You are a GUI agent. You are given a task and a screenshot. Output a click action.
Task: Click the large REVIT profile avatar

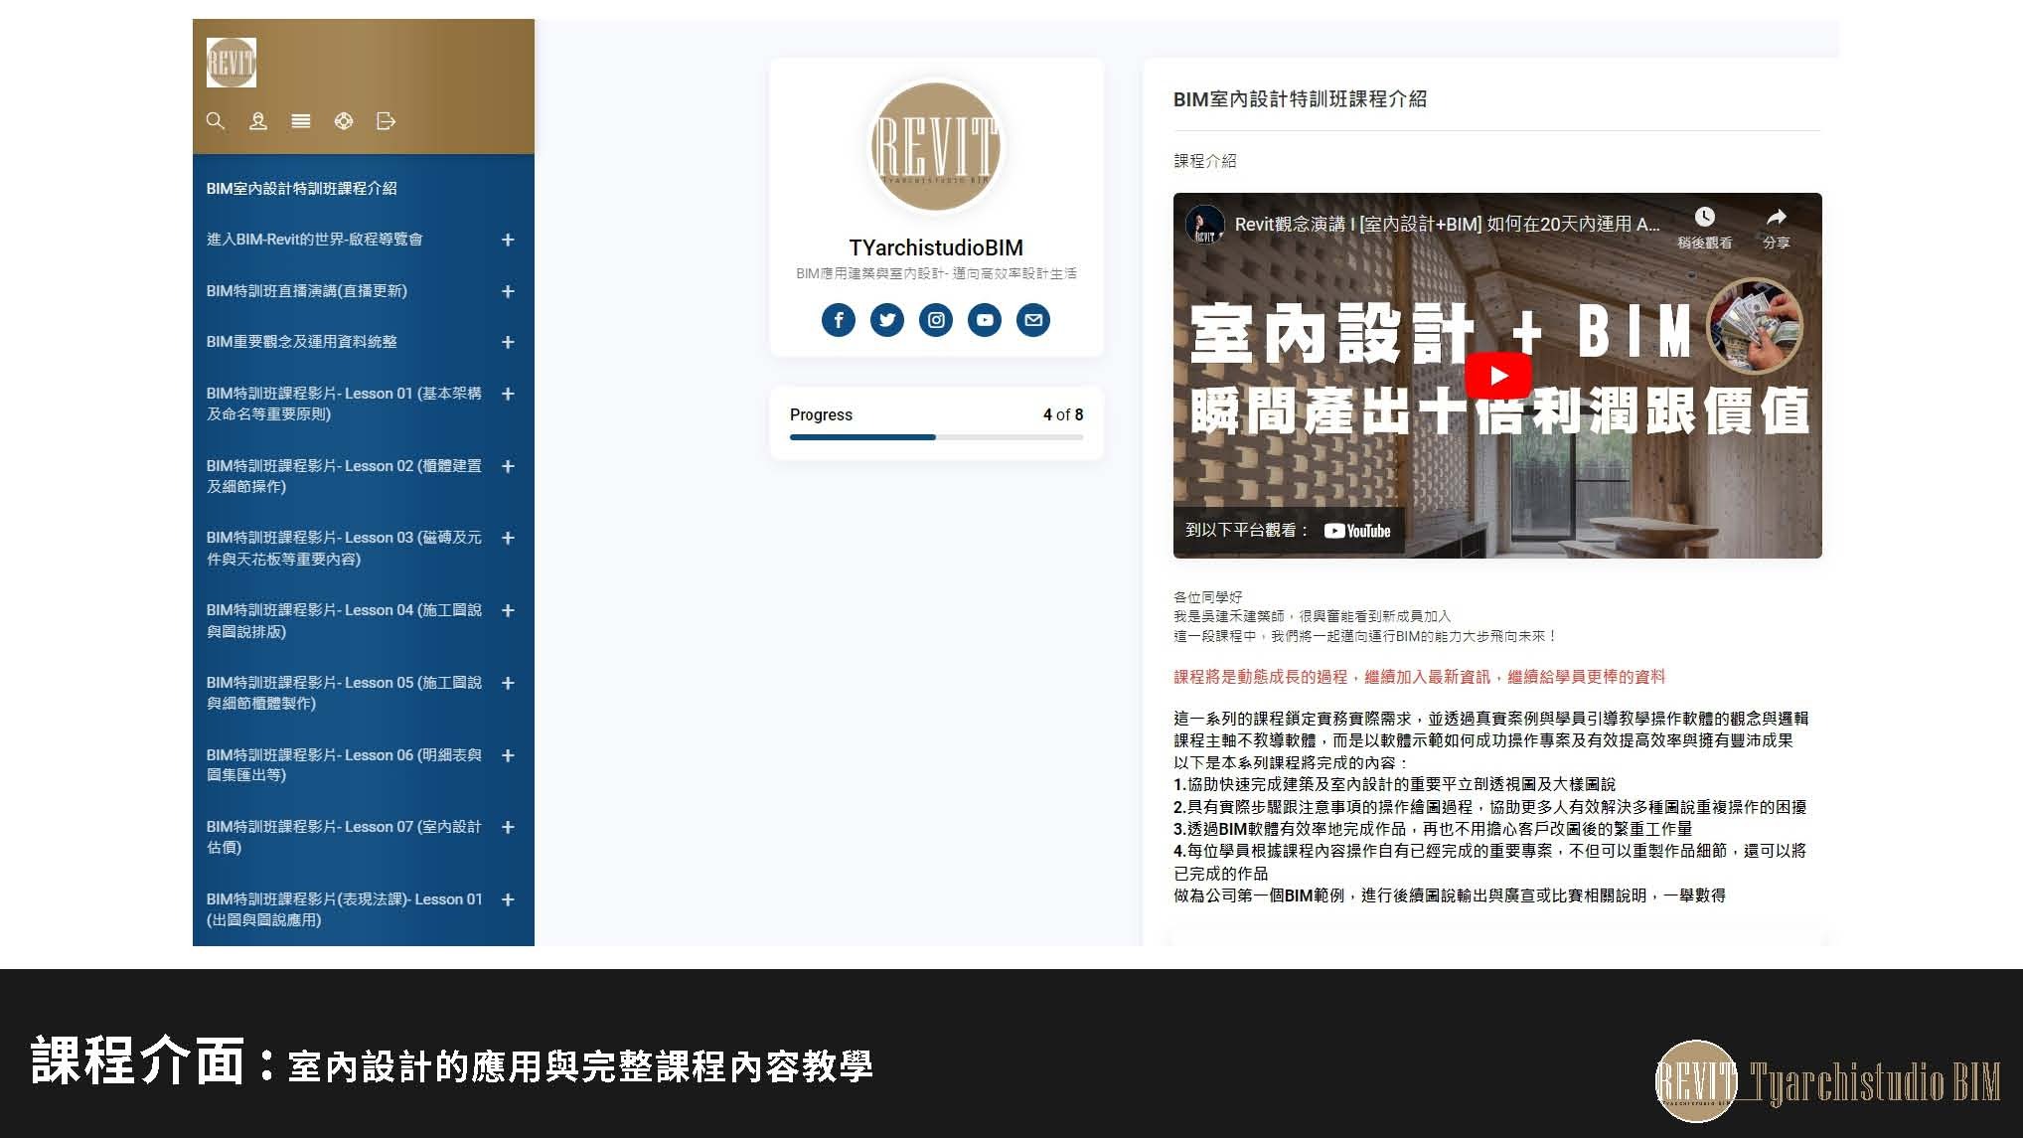pyautogui.click(x=935, y=147)
